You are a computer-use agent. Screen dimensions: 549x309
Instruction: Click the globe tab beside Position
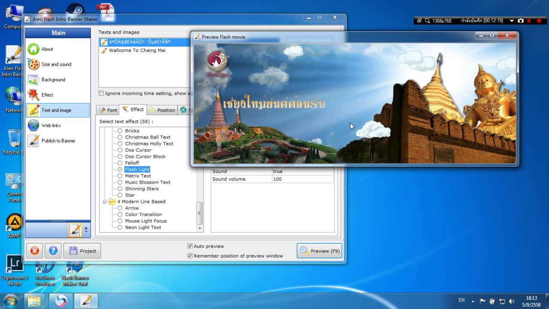coord(184,110)
